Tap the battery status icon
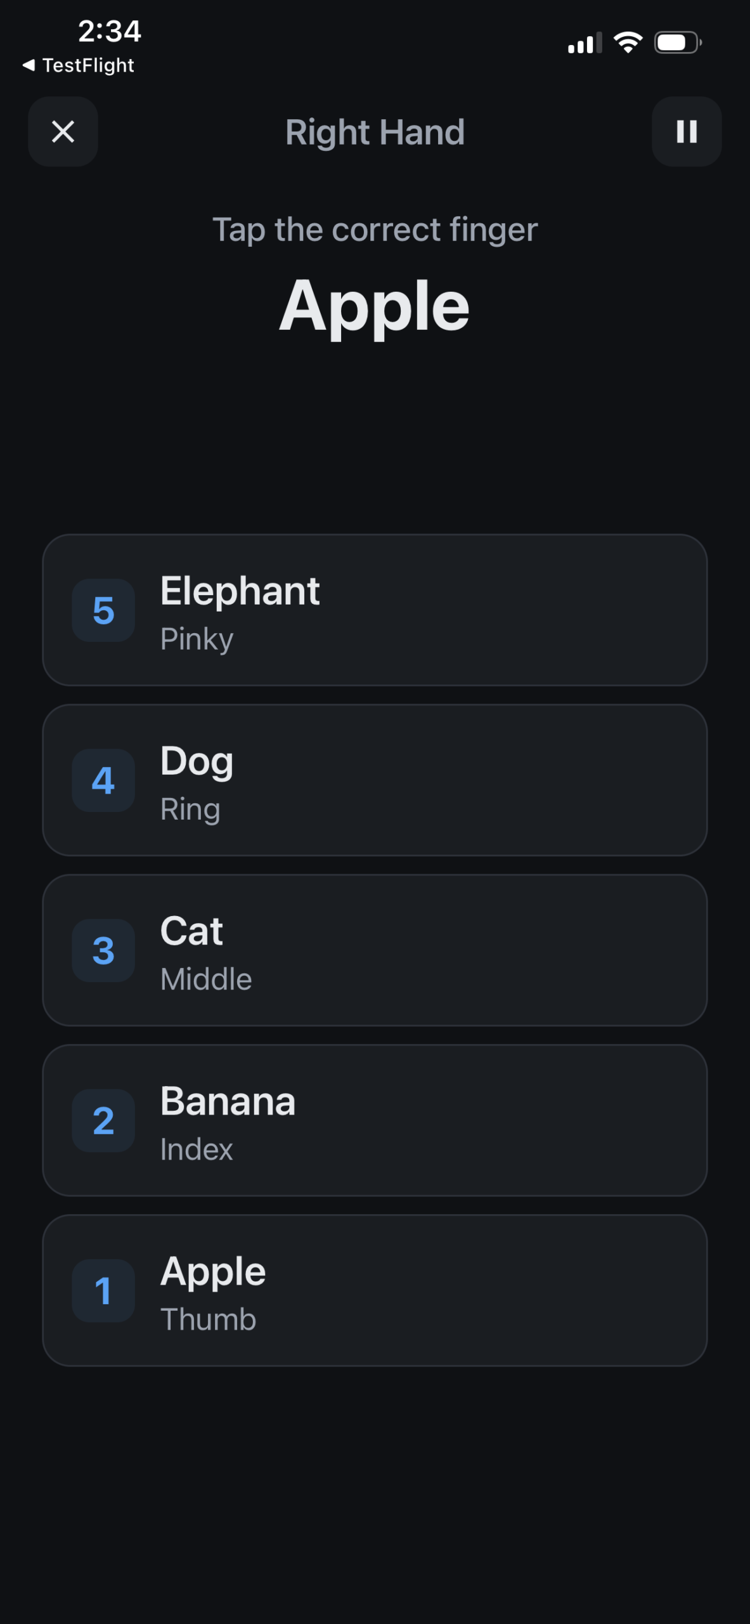 click(x=677, y=43)
